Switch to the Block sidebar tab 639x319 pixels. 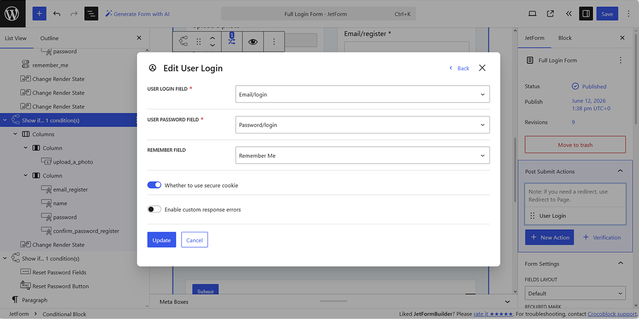point(565,38)
